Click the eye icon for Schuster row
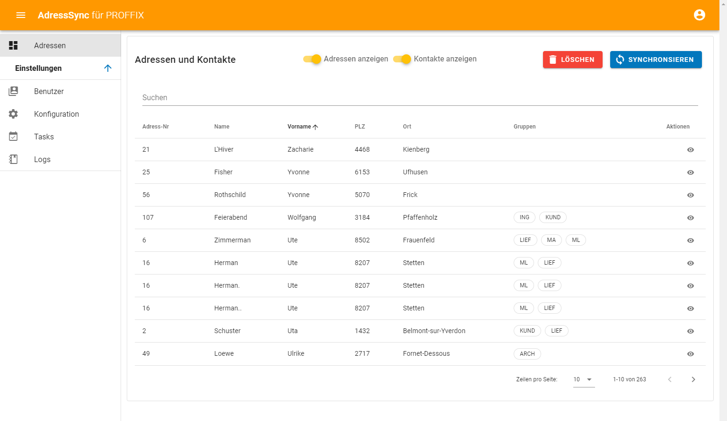The width and height of the screenshot is (727, 421). tap(690, 331)
